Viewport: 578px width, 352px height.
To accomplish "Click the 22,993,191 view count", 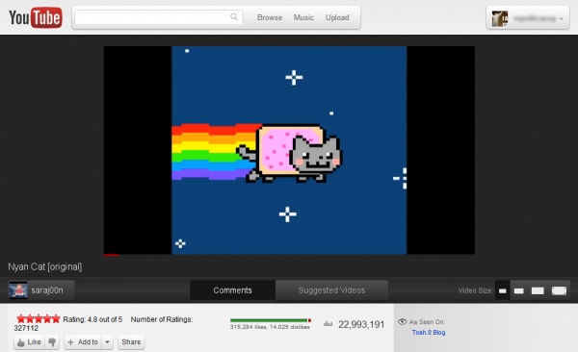I will [x=361, y=324].
